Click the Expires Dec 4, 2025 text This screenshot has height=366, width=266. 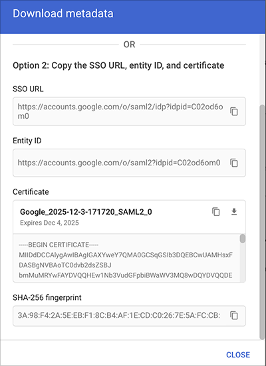click(49, 223)
